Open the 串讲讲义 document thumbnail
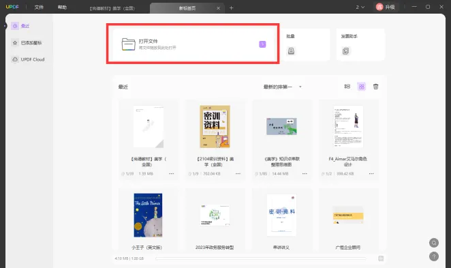451x268 pixels. tap(281, 215)
